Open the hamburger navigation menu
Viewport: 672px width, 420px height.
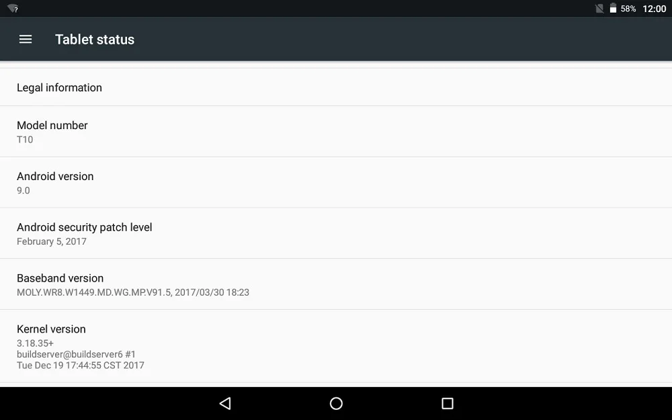tap(26, 40)
